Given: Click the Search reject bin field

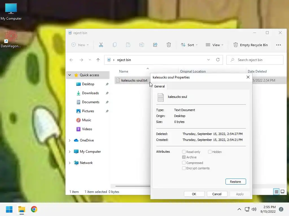Looking at the screenshot, I should (x=255, y=60).
